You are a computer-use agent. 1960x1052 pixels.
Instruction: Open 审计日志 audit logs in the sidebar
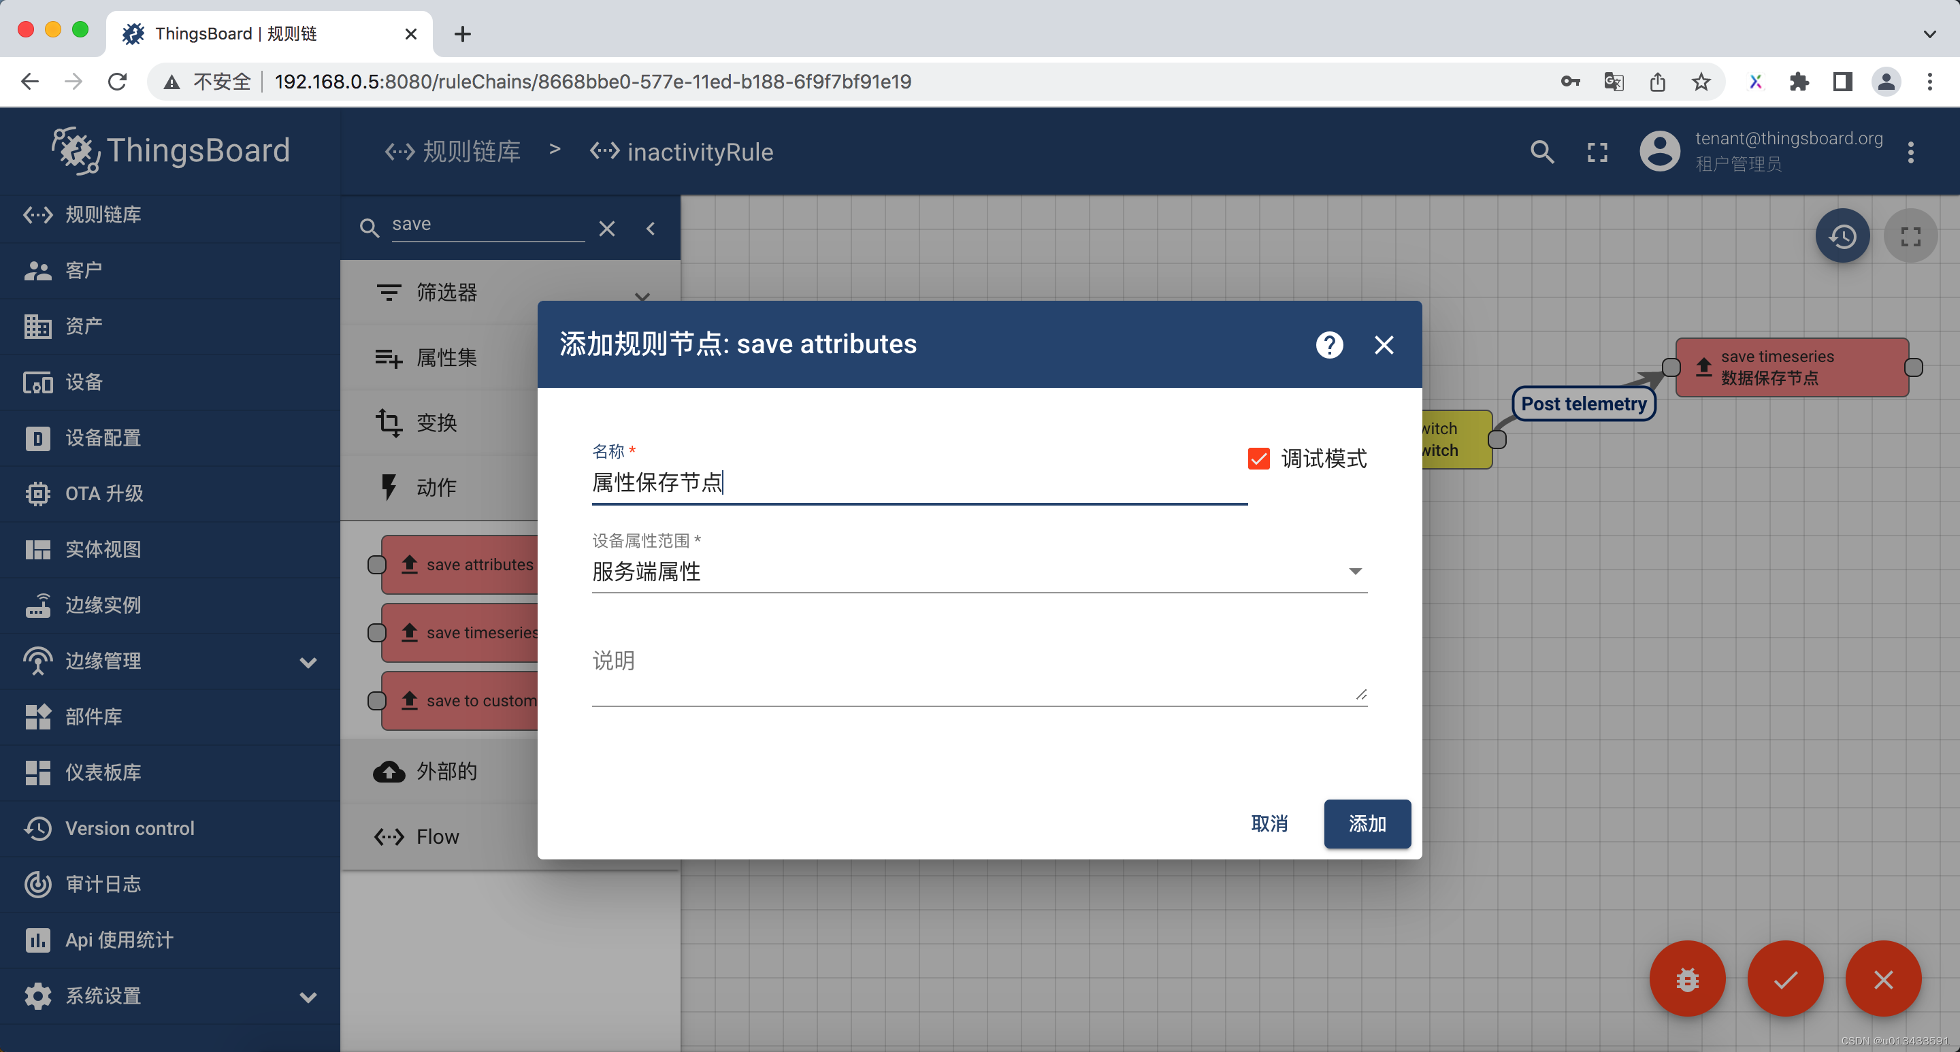(x=169, y=884)
